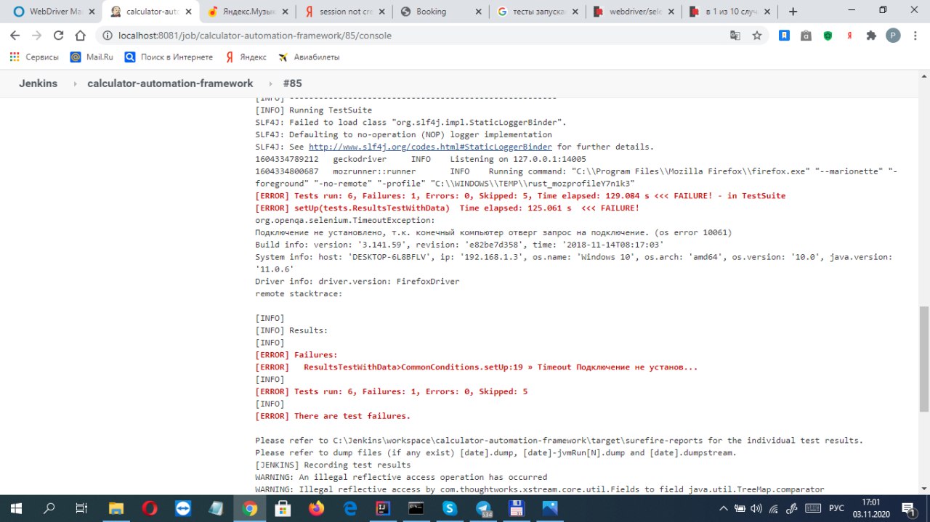
Task: Open Microsoft Edge from taskbar
Action: 349,508
